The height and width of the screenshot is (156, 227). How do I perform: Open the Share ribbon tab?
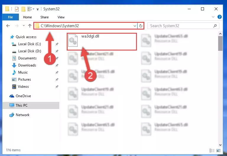pyautogui.click(x=45, y=17)
